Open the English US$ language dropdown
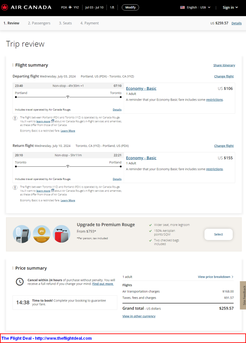Image resolution: width=246 pixels, height=343 pixels. (x=195, y=7)
